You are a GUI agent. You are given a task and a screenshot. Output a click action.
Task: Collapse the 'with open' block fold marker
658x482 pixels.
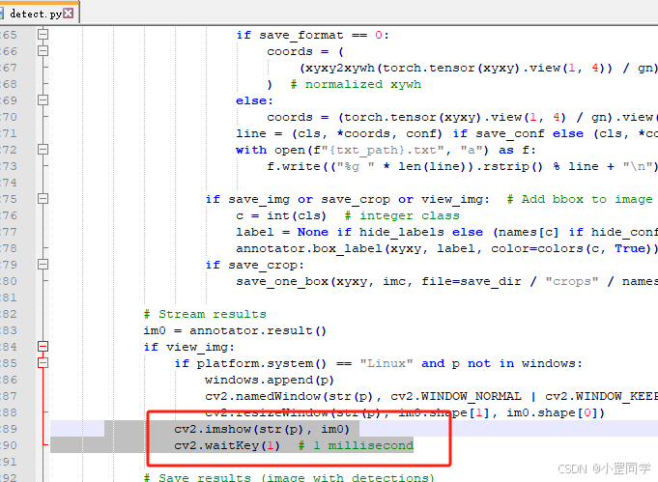point(43,150)
